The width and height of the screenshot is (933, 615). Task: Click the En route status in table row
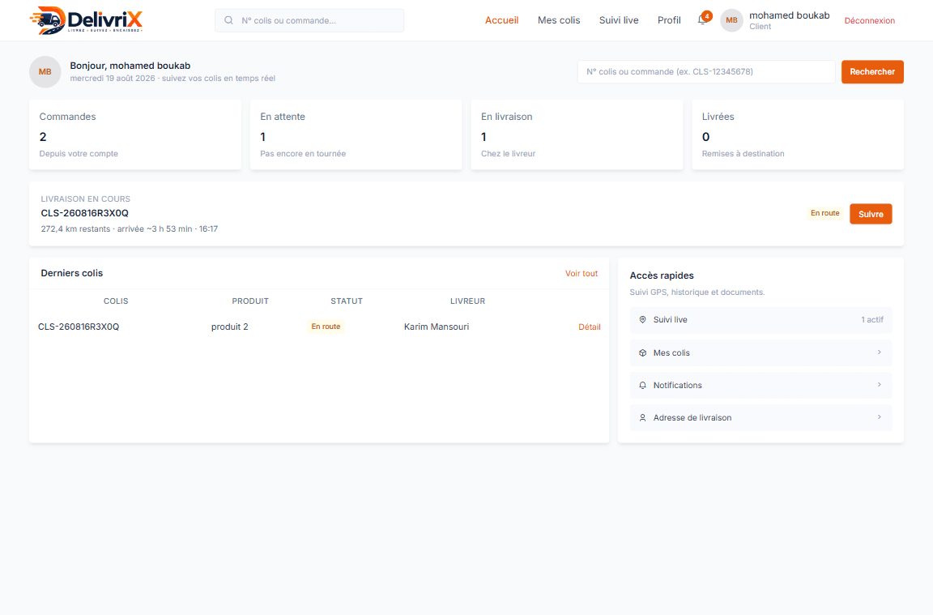point(326,327)
